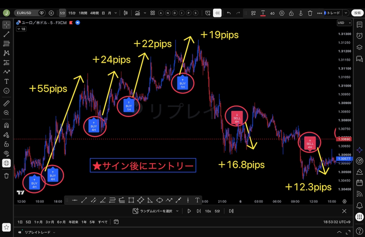365x237 pixels.
Task: Open the indicators menu
Action: click(137, 13)
